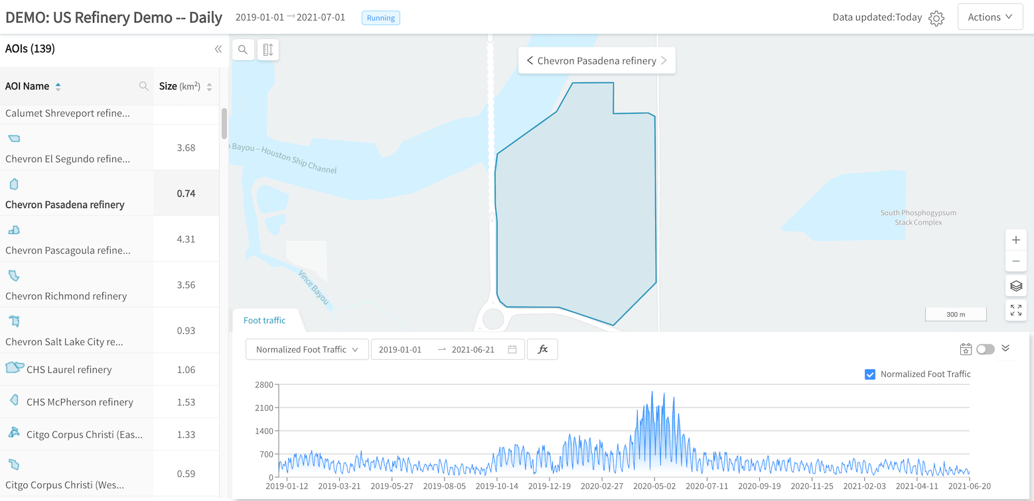Screen dimensions: 1034x501
Task: Click the AOI list scrollbar
Action: [x=224, y=123]
